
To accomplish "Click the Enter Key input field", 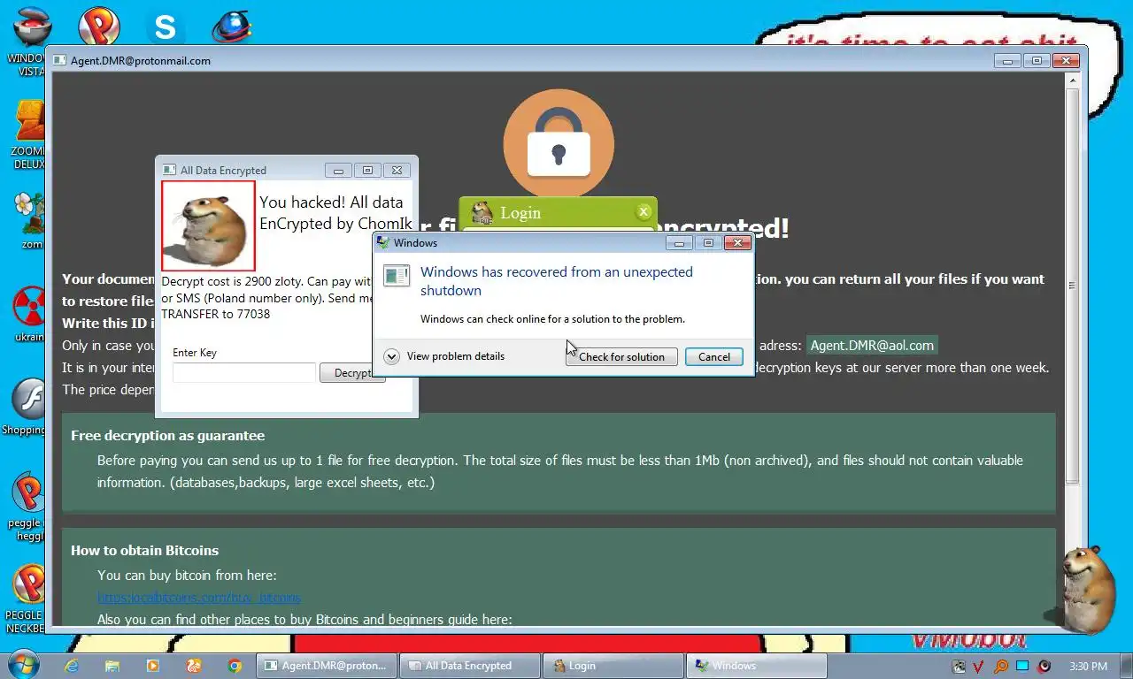I will pos(244,372).
